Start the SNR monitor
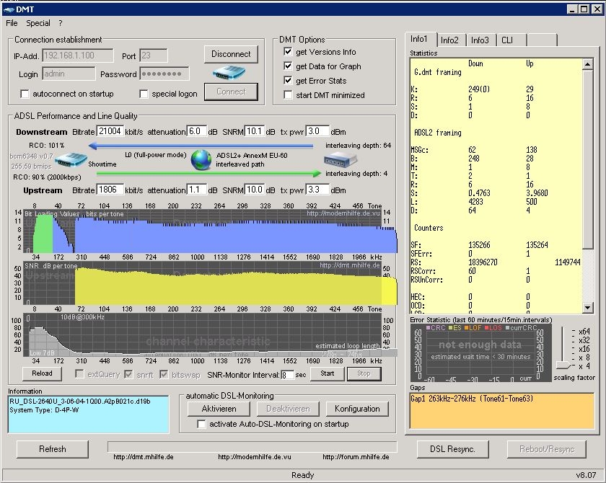Image resolution: width=606 pixels, height=483 pixels. click(x=327, y=373)
